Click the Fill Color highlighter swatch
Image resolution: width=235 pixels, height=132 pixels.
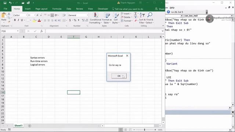(34, 21)
